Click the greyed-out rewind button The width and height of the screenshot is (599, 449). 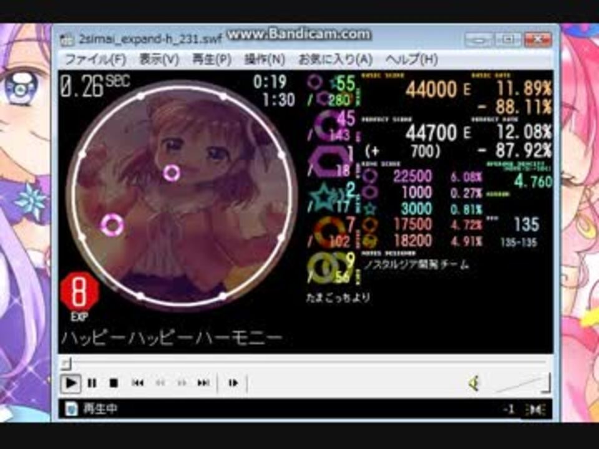160,383
